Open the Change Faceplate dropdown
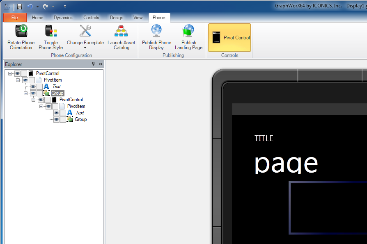 click(85, 48)
